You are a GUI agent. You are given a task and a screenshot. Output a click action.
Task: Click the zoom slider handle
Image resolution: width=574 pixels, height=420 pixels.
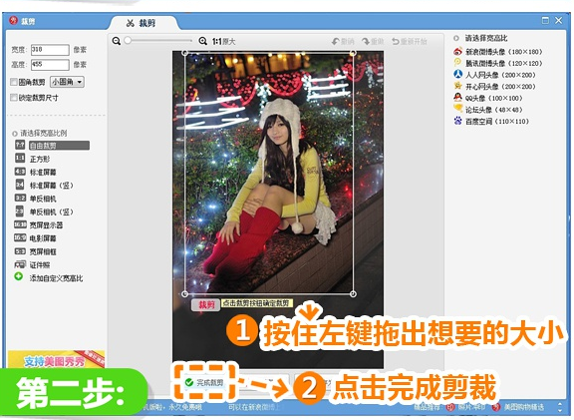pos(128,41)
